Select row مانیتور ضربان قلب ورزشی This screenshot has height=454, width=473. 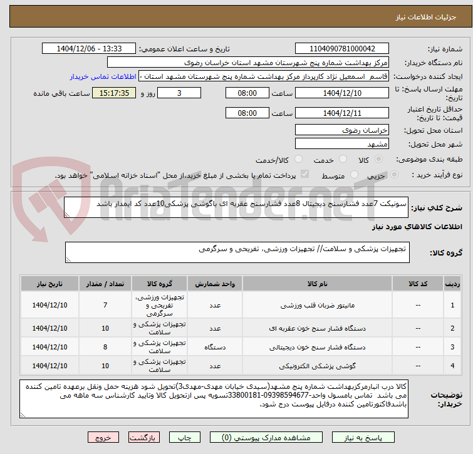tap(241, 305)
